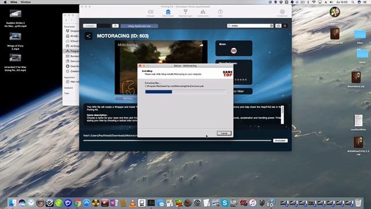
Task: Switch Porting Kit to list view
Action: click(278, 26)
